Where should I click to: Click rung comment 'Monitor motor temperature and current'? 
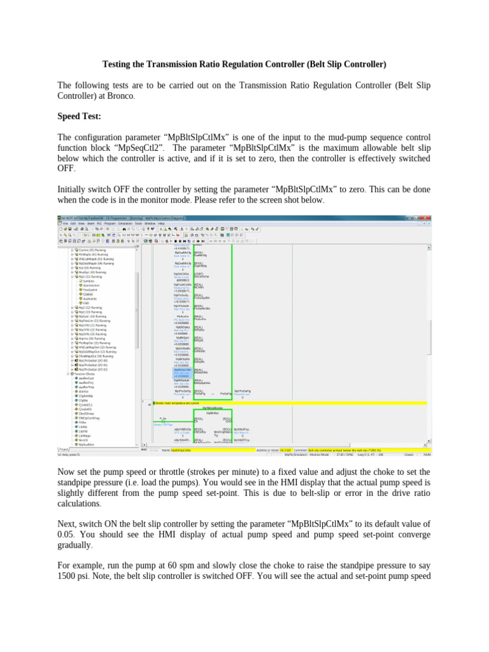[x=177, y=403]
